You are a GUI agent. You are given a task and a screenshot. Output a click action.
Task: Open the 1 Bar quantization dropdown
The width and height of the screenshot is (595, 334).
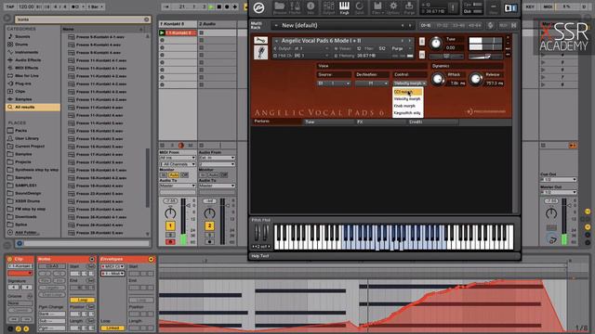click(x=96, y=6)
